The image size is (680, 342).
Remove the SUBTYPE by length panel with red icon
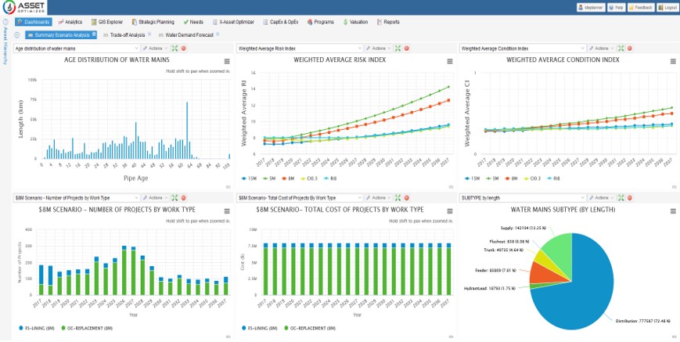tap(631, 198)
